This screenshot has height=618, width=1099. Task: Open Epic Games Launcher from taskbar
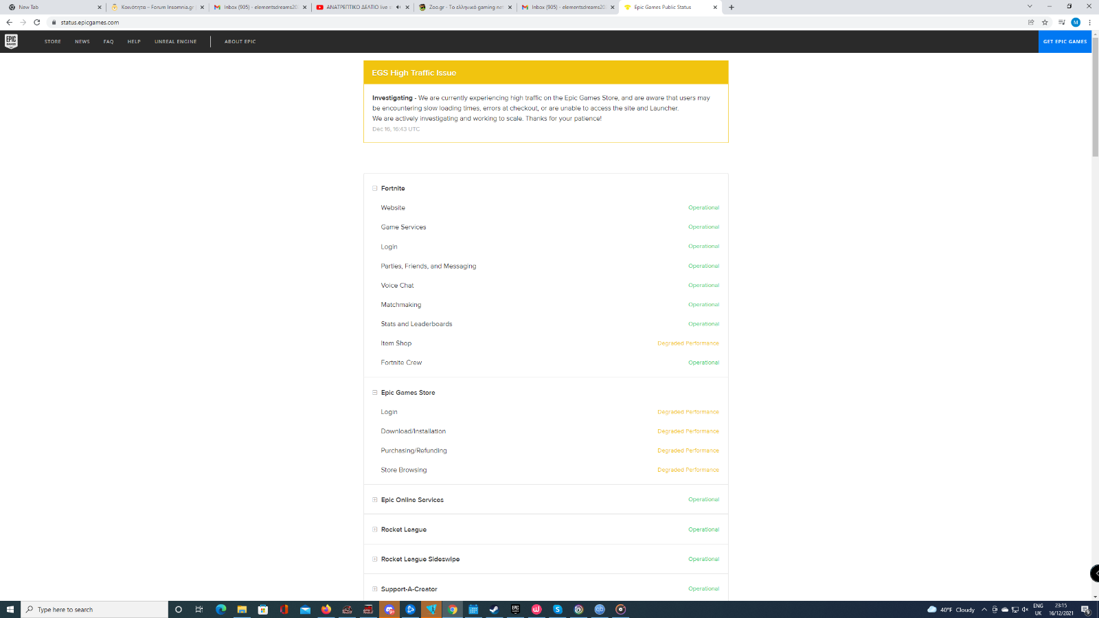(515, 609)
